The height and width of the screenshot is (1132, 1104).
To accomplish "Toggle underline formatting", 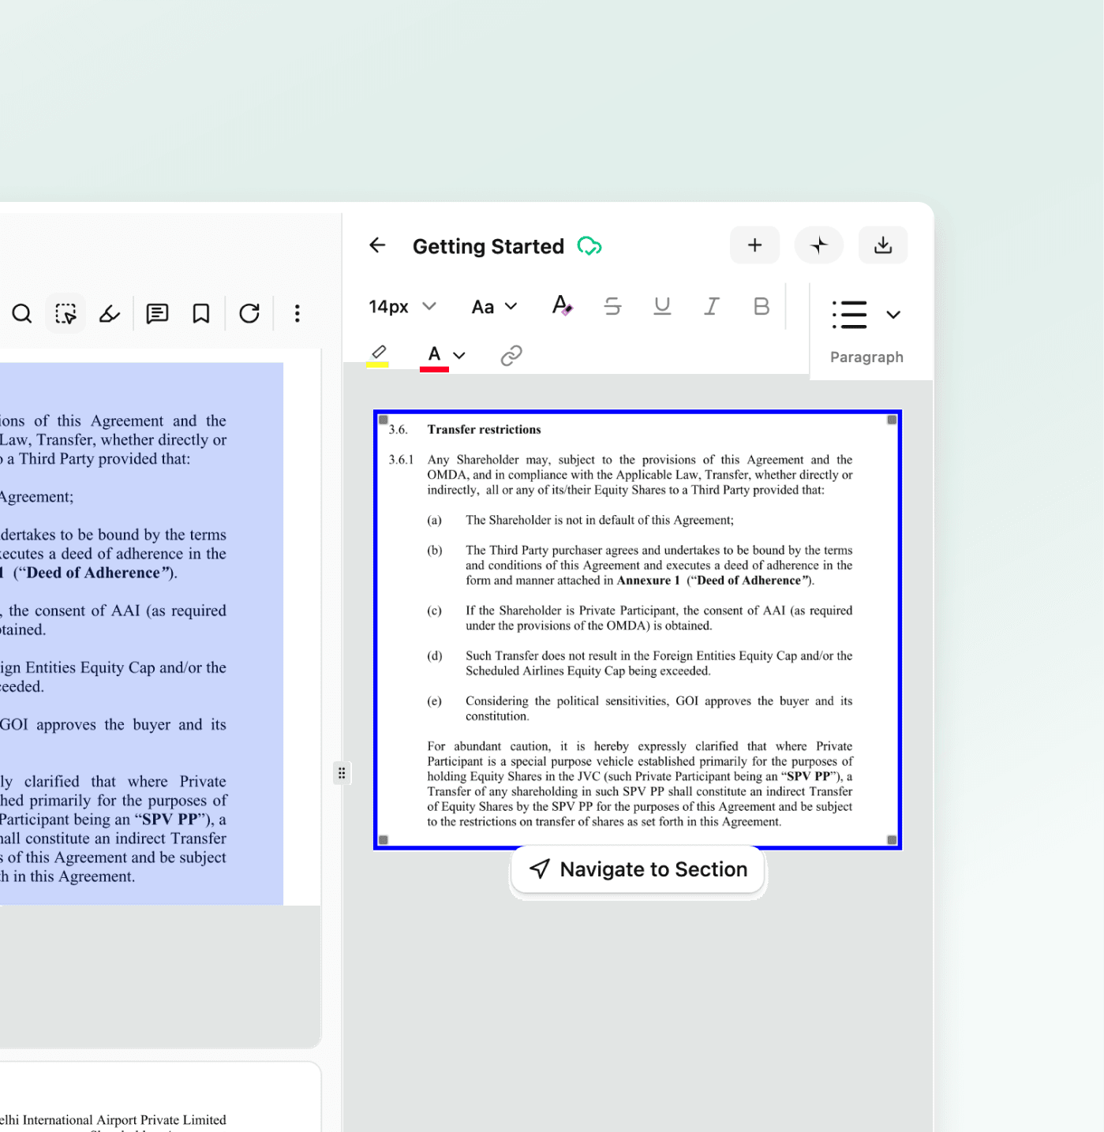I will pyautogui.click(x=662, y=306).
